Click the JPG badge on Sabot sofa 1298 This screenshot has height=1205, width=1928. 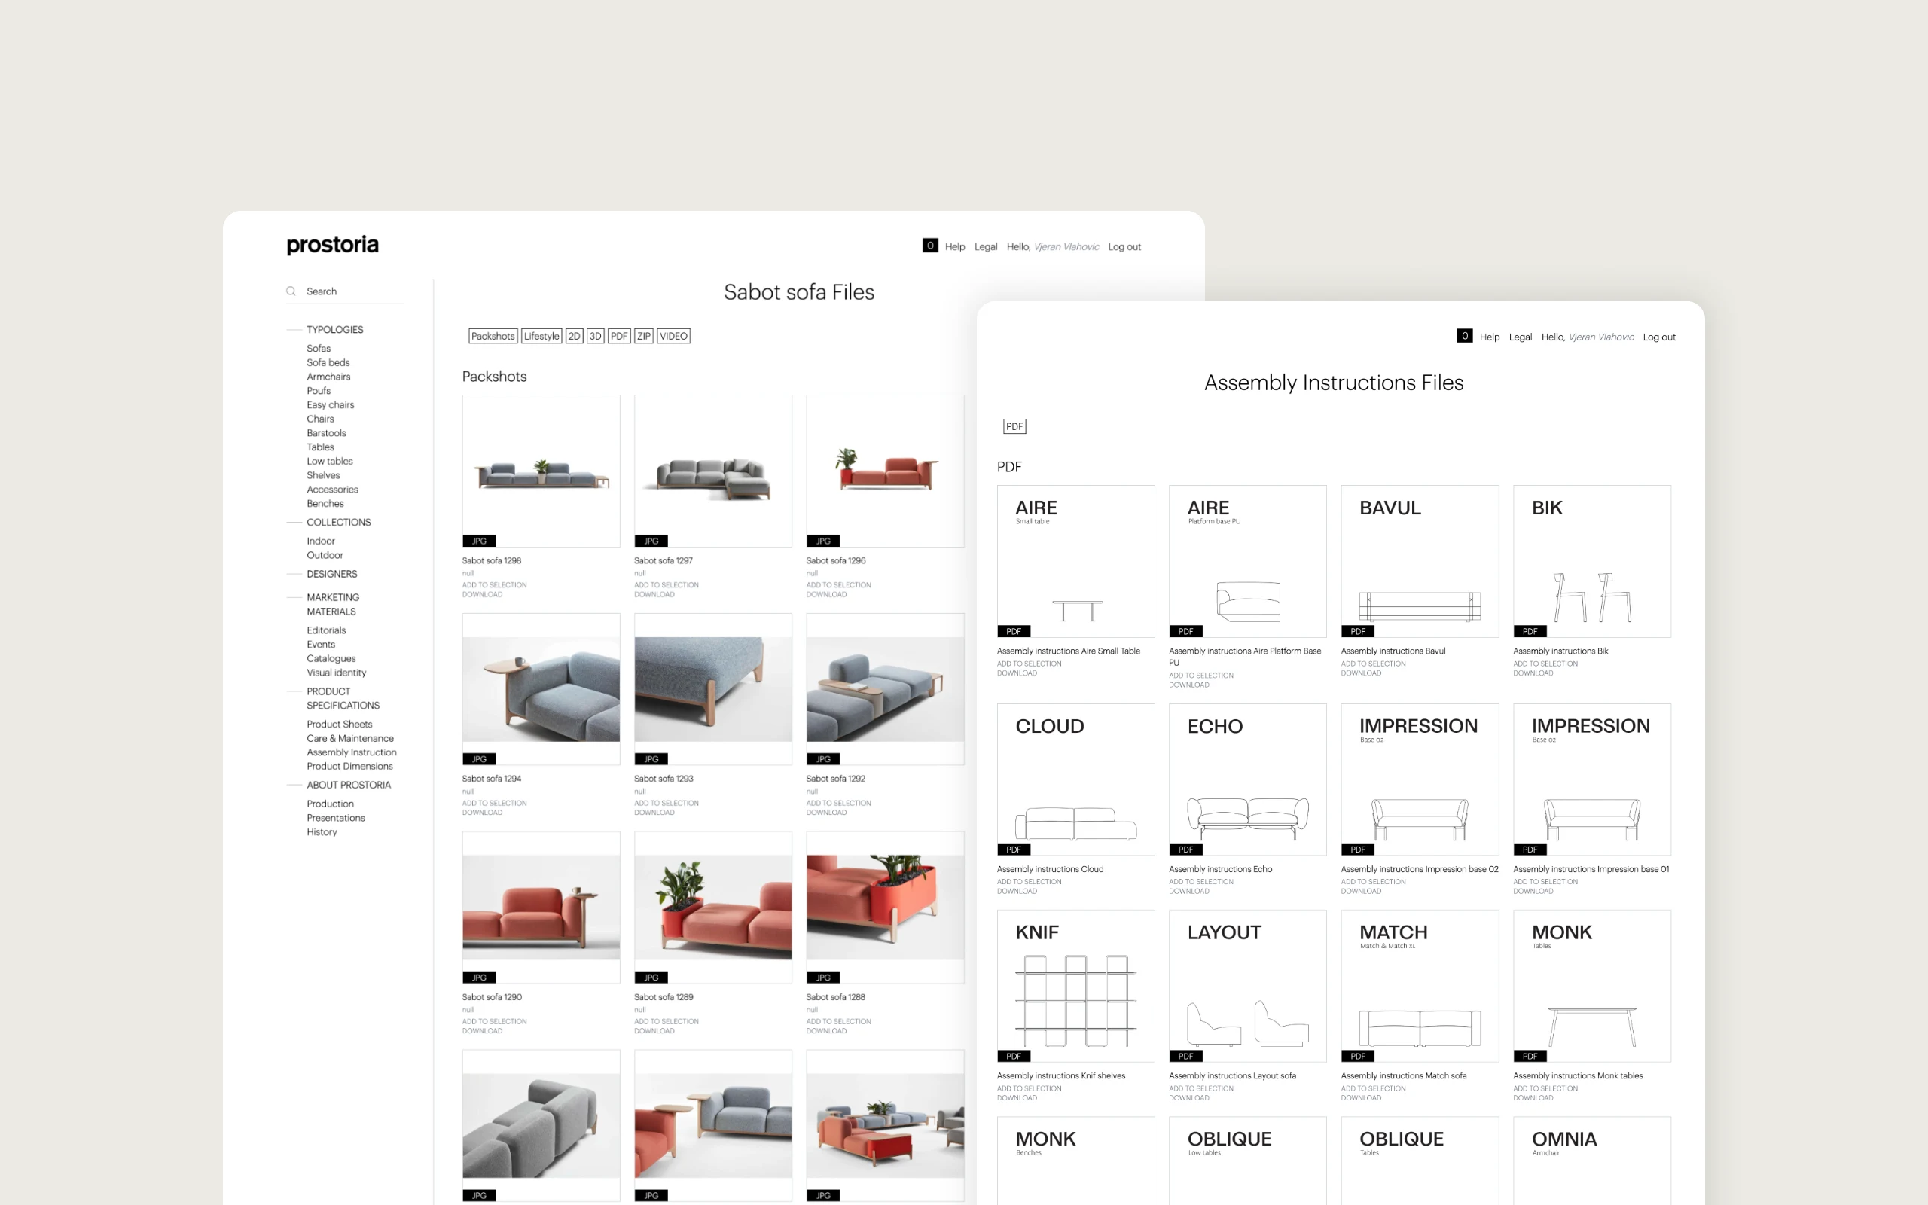click(x=479, y=541)
